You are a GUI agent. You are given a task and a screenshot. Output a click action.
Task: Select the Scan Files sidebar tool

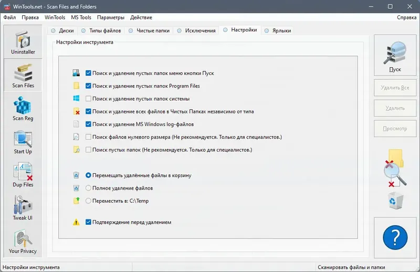tap(23, 75)
